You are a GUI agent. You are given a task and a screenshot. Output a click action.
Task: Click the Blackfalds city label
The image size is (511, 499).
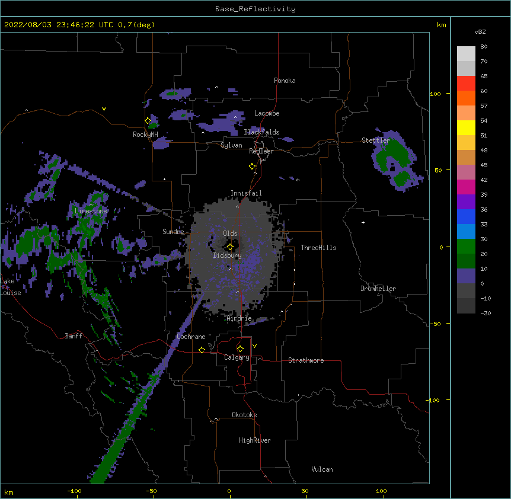pyautogui.click(x=261, y=132)
